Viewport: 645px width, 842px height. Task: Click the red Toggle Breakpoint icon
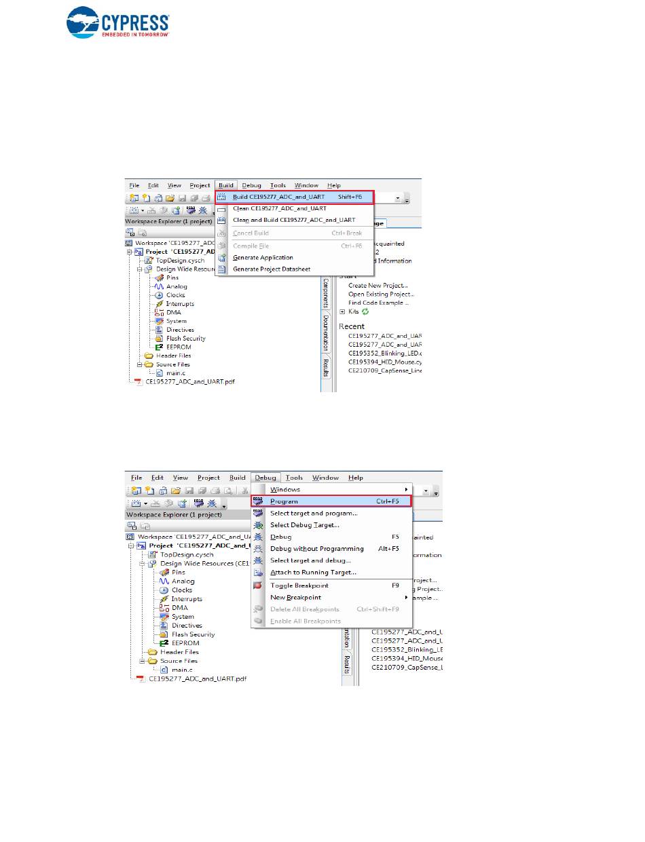pyautogui.click(x=258, y=586)
